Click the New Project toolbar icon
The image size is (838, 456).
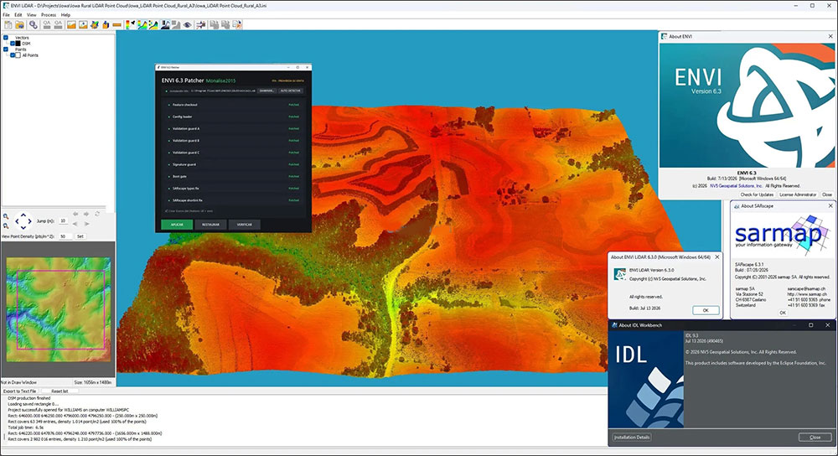8,24
